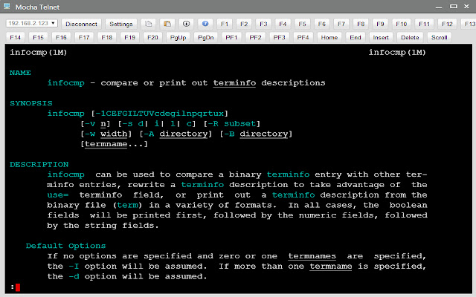Send the F14 key
Image resolution: width=476 pixels, height=297 pixels.
click(x=15, y=37)
